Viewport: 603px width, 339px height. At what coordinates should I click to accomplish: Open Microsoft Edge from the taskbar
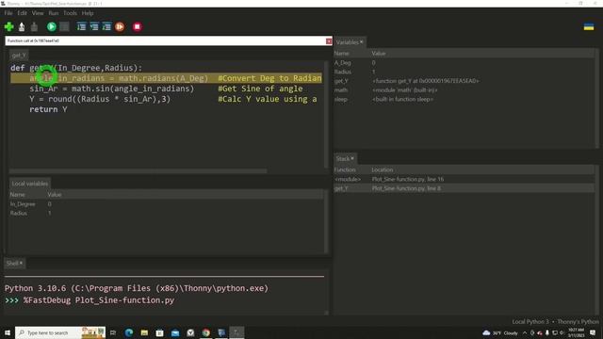[x=129, y=332]
